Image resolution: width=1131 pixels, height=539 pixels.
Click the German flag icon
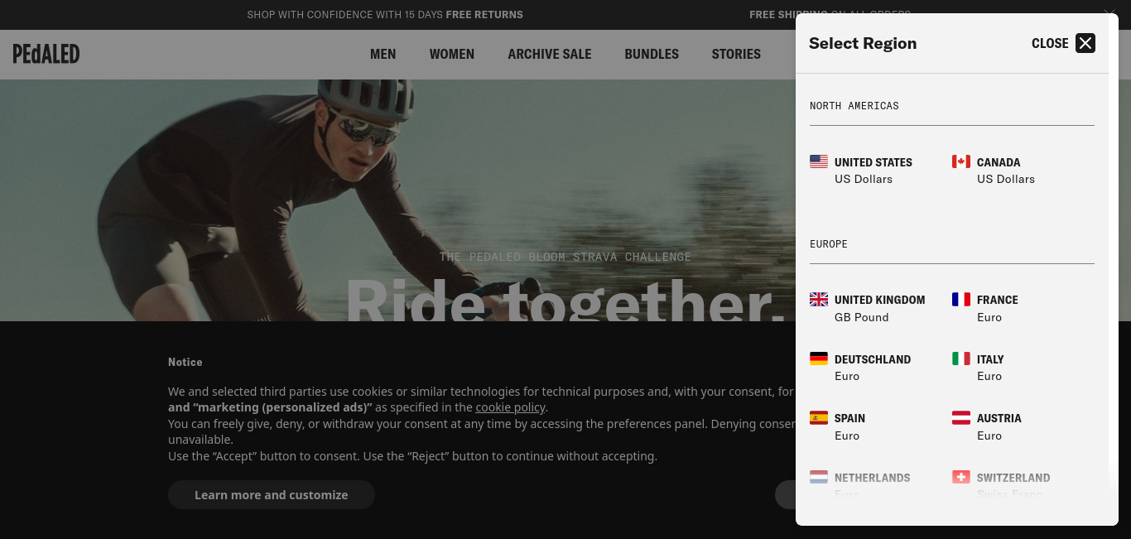[x=818, y=359]
